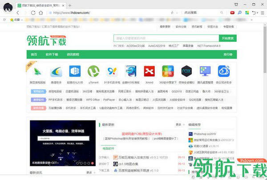This screenshot has width=267, height=180.
Task: Open a new tab with the plus button
Action: [x=70, y=5]
